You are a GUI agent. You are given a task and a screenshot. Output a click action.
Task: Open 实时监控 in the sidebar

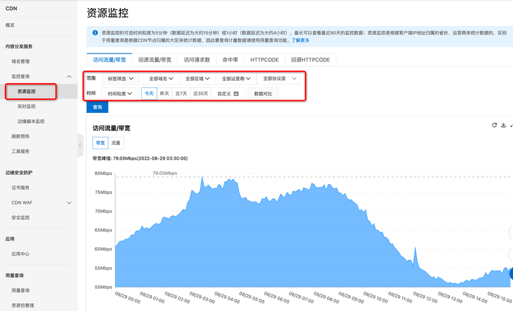tap(27, 106)
